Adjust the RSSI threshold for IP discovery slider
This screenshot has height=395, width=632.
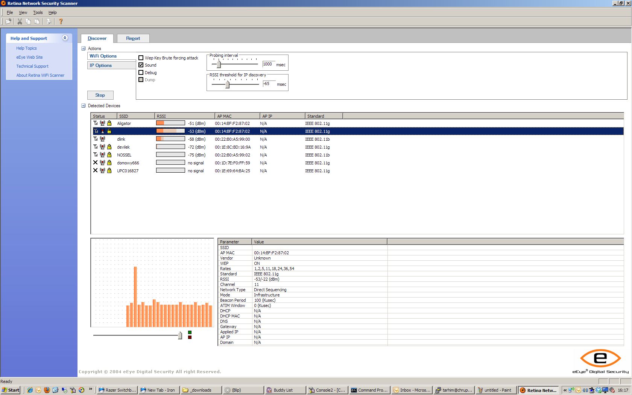click(227, 85)
